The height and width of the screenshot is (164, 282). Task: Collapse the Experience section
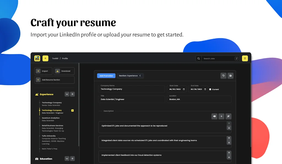tap(67, 94)
